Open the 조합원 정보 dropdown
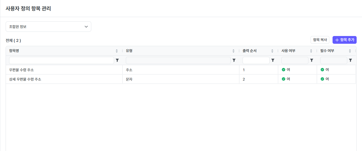This screenshot has width=362, height=151. coord(48,27)
